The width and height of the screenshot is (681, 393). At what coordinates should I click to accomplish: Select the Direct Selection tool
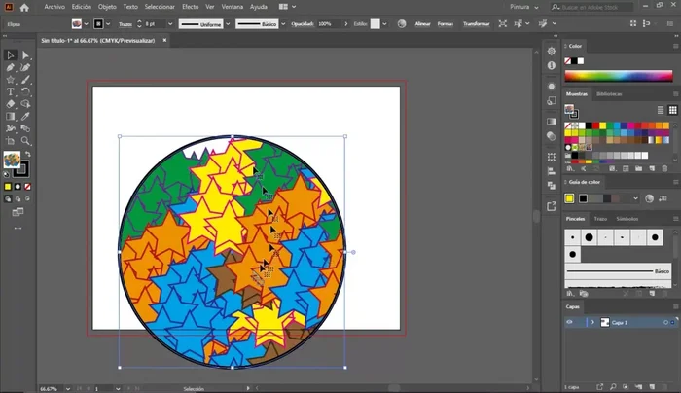(x=25, y=55)
